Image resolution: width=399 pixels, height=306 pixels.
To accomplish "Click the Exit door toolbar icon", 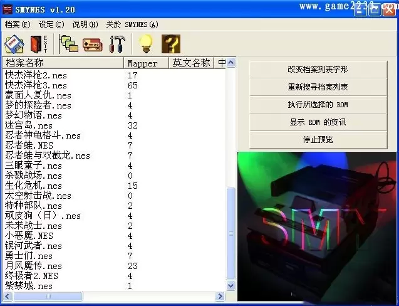I will [x=38, y=44].
